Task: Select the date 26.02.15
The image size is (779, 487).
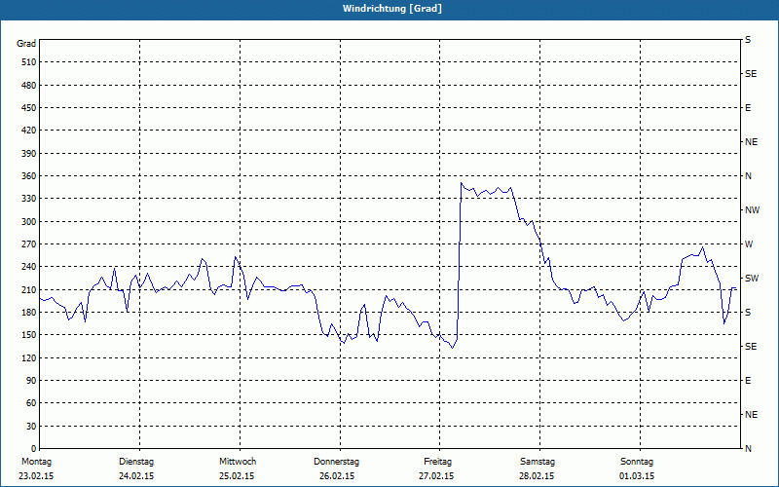Action: click(x=337, y=476)
